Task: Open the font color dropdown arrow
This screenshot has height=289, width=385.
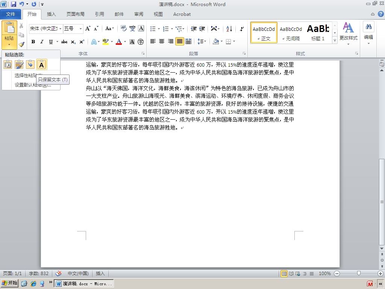Action: point(125,42)
